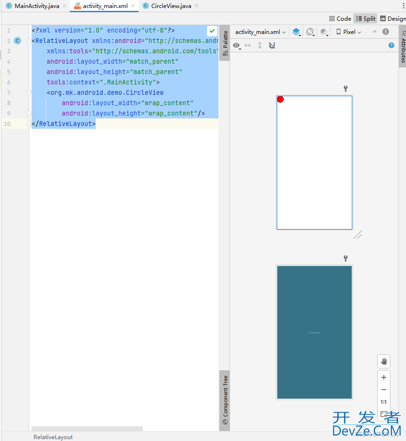The height and width of the screenshot is (441, 406).
Task: Close the activity_main.xml tab
Action: tap(133, 6)
